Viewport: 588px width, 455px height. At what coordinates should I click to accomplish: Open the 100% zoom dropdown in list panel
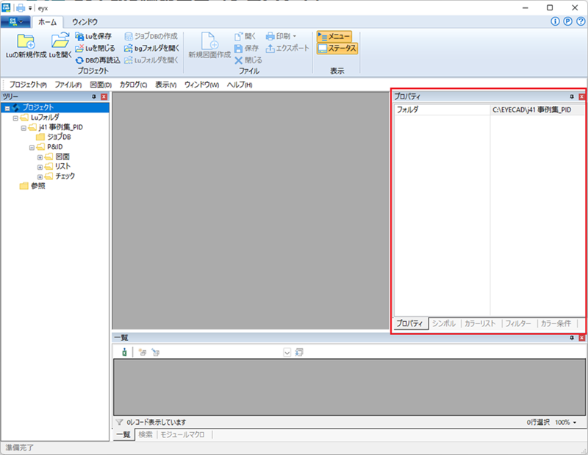pos(566,423)
